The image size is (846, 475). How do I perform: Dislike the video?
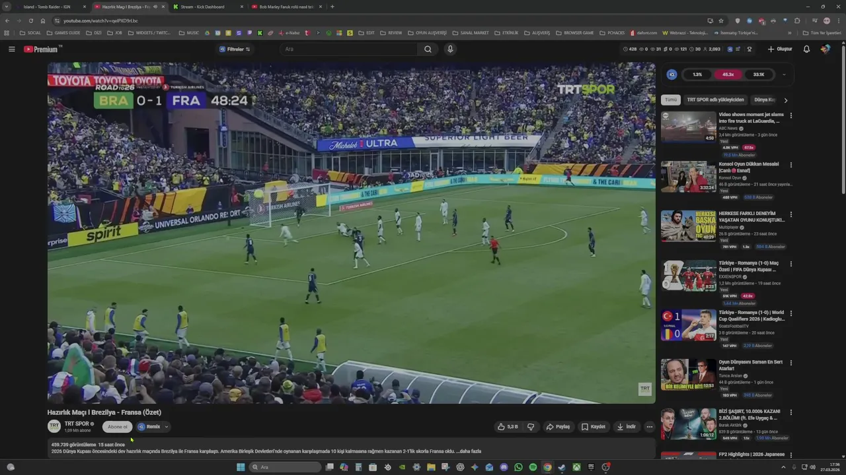(x=530, y=427)
